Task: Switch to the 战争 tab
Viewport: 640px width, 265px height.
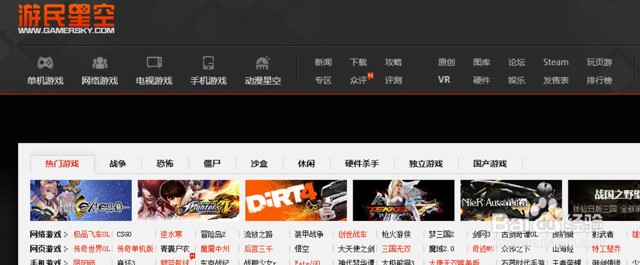Action: click(118, 164)
